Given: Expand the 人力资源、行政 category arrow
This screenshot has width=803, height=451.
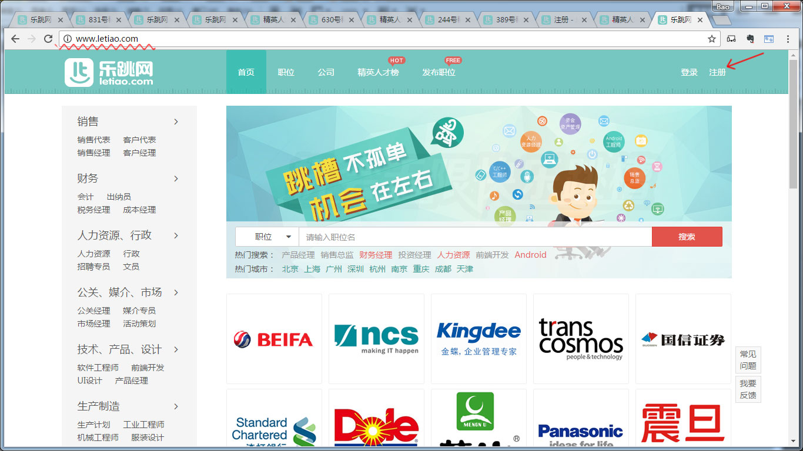Looking at the screenshot, I should pyautogui.click(x=176, y=235).
